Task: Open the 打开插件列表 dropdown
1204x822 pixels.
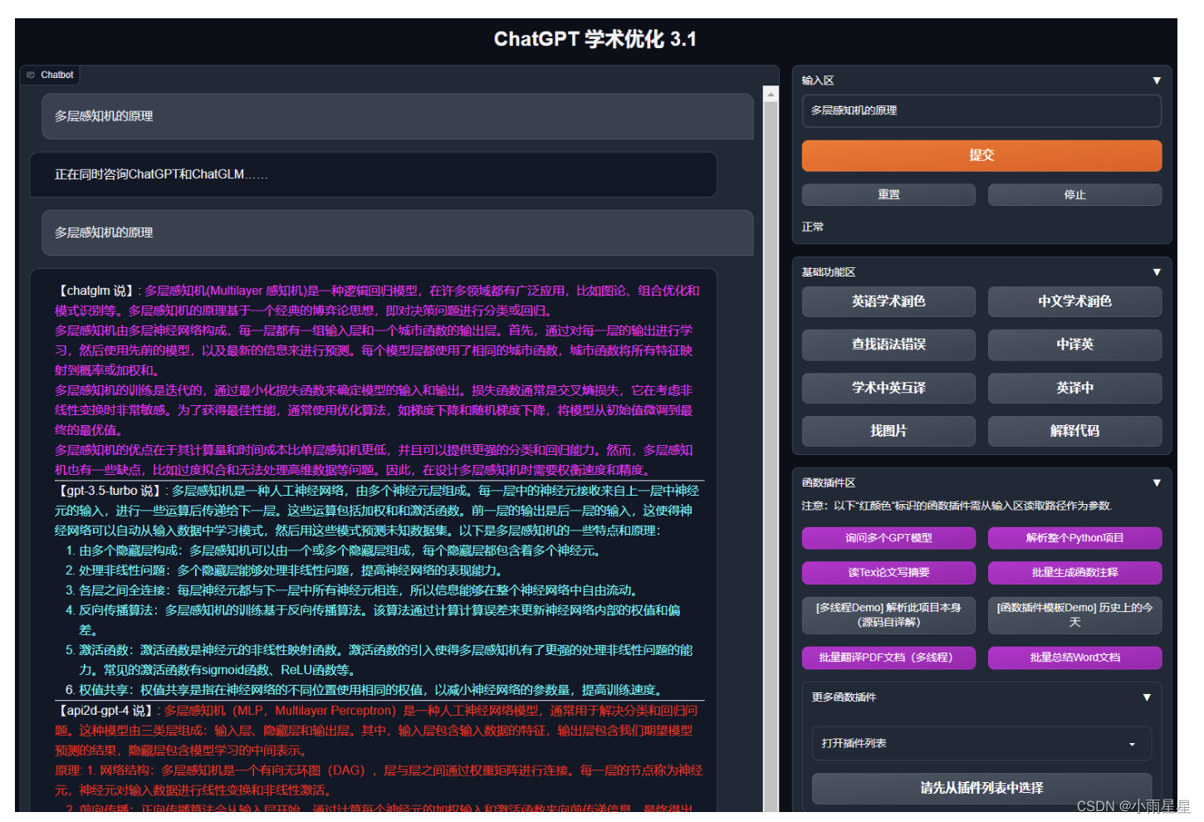Action: pos(981,744)
